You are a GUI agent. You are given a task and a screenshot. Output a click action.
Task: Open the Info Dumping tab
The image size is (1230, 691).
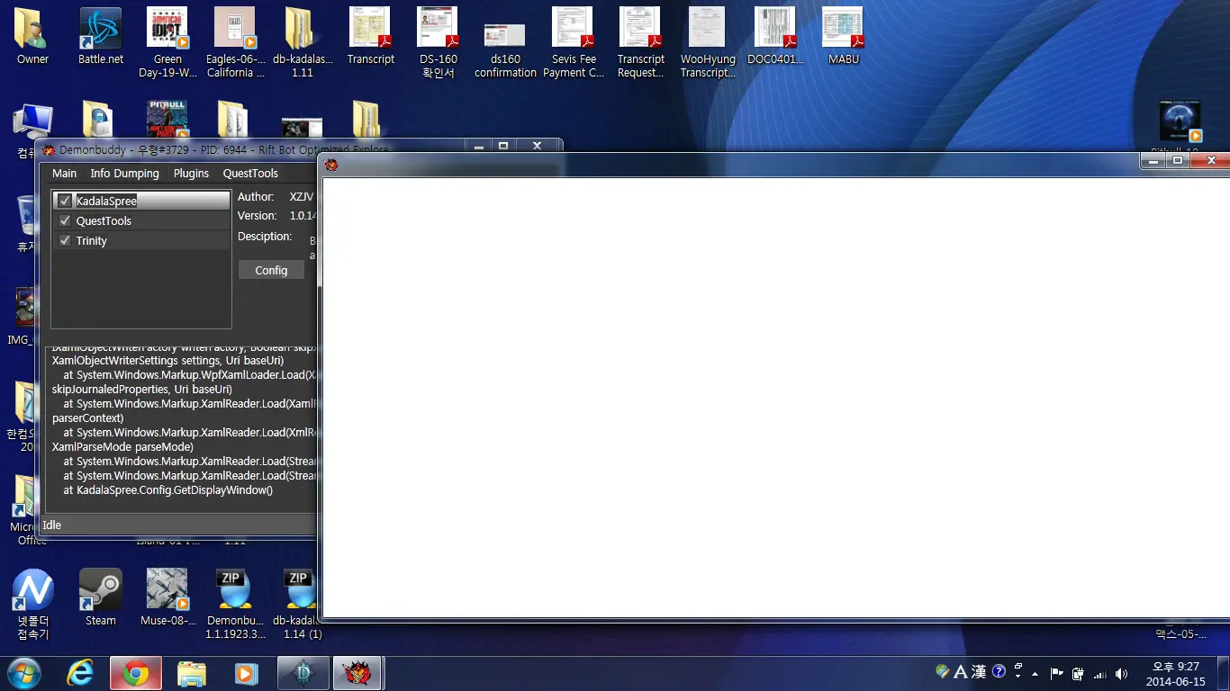click(x=124, y=173)
